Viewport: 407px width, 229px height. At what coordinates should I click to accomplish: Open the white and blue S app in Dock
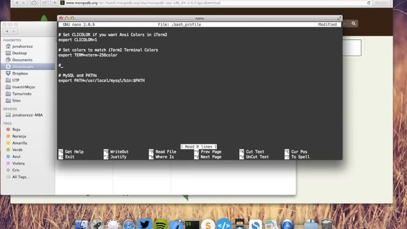pos(256,225)
